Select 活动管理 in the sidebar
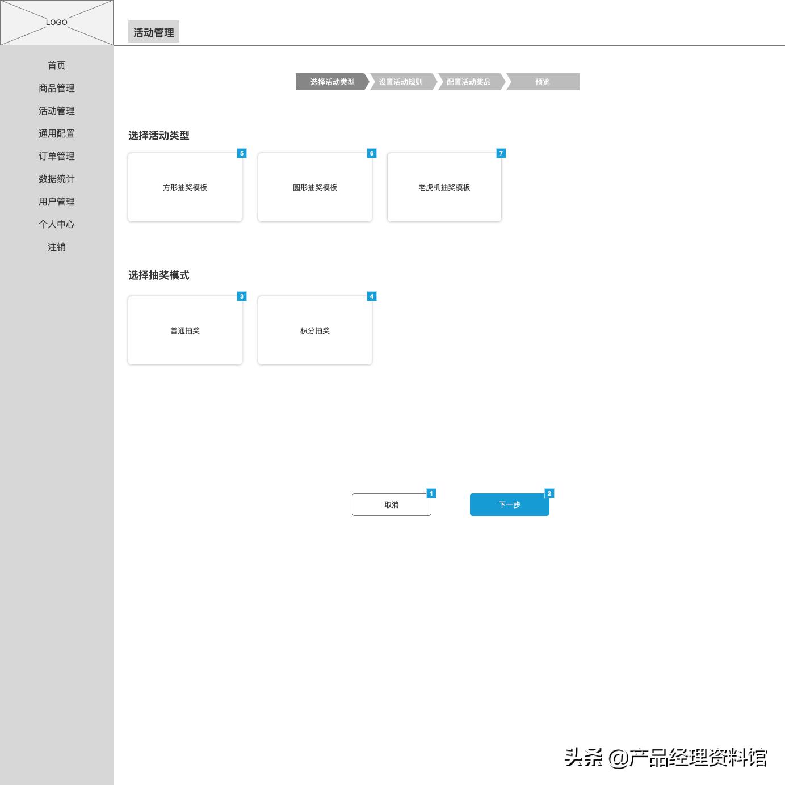The height and width of the screenshot is (785, 785). [56, 111]
